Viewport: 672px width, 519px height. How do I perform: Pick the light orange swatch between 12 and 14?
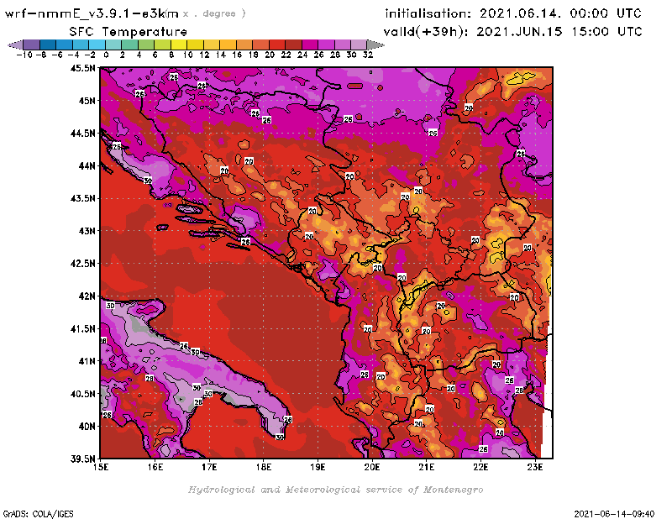click(x=212, y=45)
